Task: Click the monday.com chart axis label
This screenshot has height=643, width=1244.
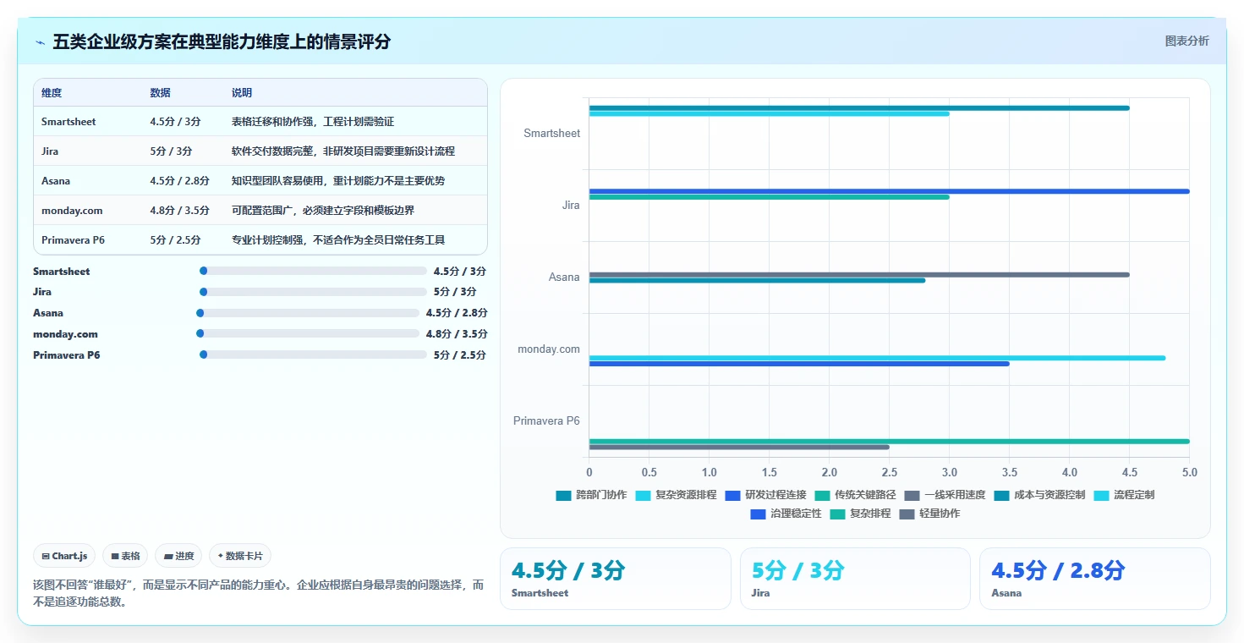Action: tap(549, 349)
